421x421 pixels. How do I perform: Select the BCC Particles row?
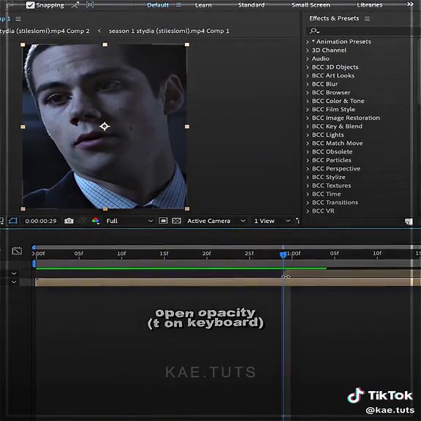(x=329, y=160)
